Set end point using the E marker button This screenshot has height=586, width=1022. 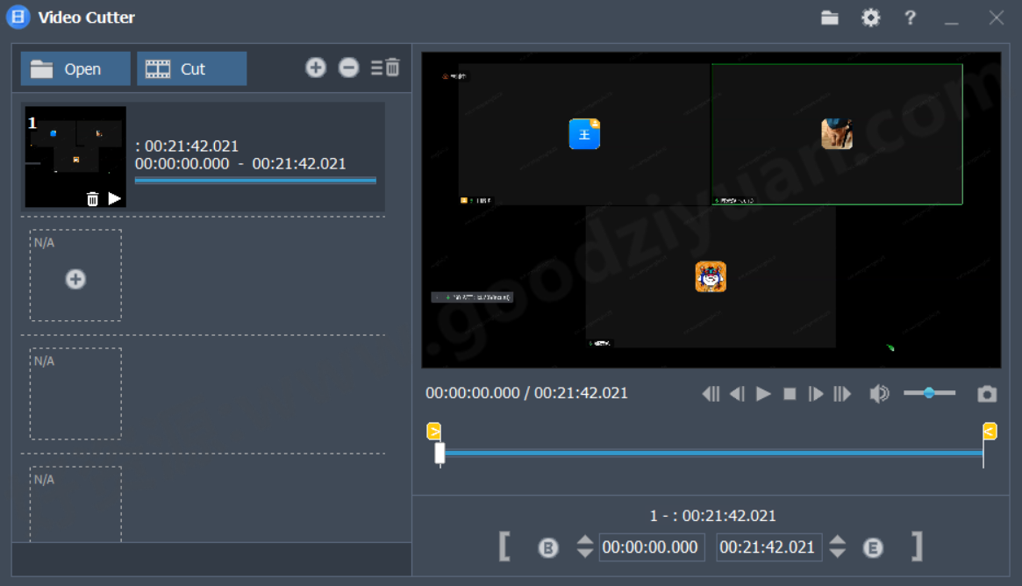pyautogui.click(x=873, y=547)
